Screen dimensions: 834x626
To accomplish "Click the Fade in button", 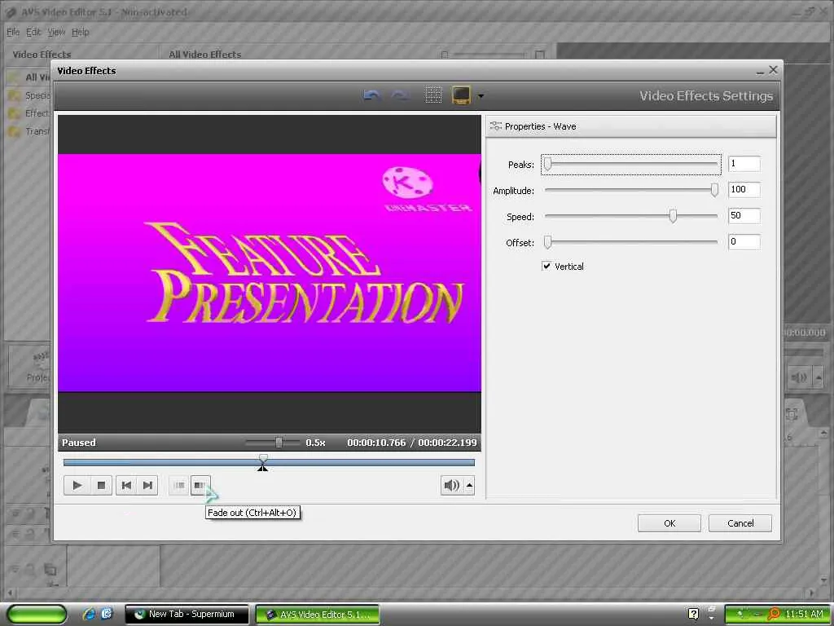I will click(x=179, y=485).
